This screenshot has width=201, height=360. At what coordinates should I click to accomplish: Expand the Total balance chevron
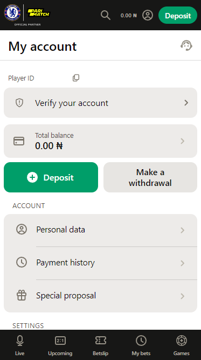pyautogui.click(x=183, y=141)
